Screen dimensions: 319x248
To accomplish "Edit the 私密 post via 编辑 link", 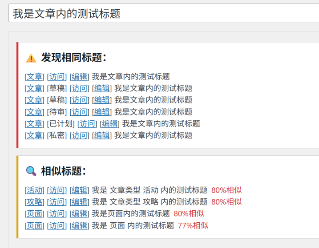I will tap(102, 135).
